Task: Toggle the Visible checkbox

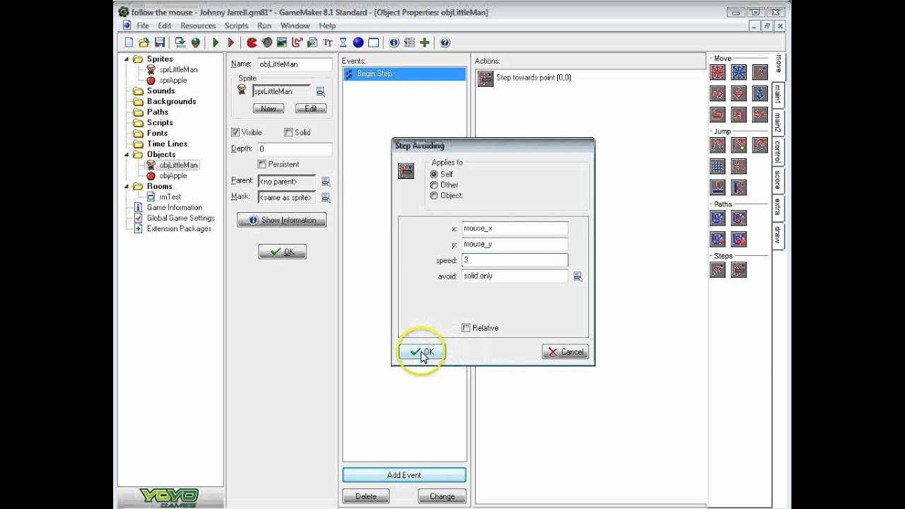Action: point(235,132)
